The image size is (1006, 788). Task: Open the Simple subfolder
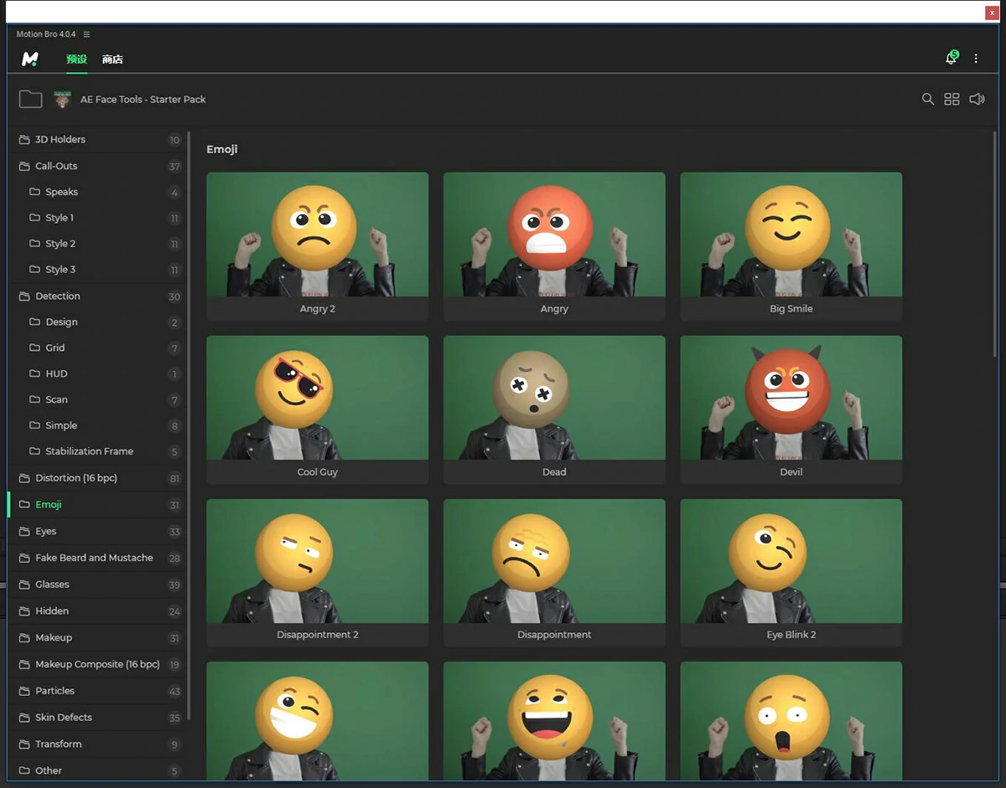99,425
